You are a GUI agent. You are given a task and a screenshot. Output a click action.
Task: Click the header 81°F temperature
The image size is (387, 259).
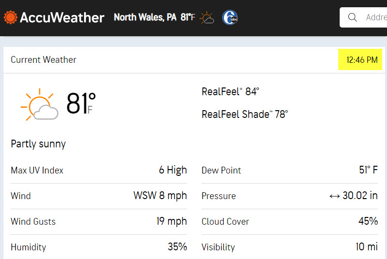coord(187,17)
